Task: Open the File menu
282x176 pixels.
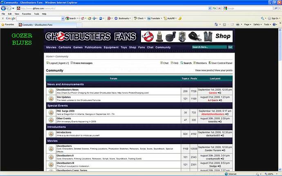Action: [x=3, y=14]
